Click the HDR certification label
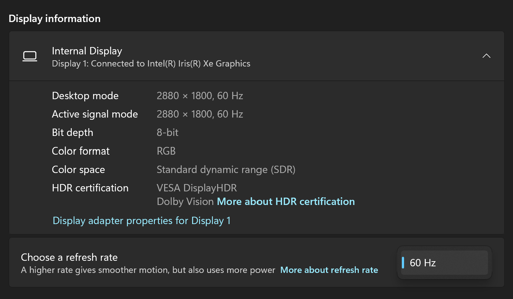Viewport: 513px width, 299px height. (90, 188)
